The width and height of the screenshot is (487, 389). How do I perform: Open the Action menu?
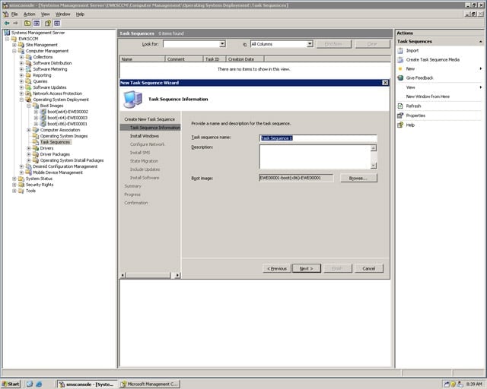29,14
